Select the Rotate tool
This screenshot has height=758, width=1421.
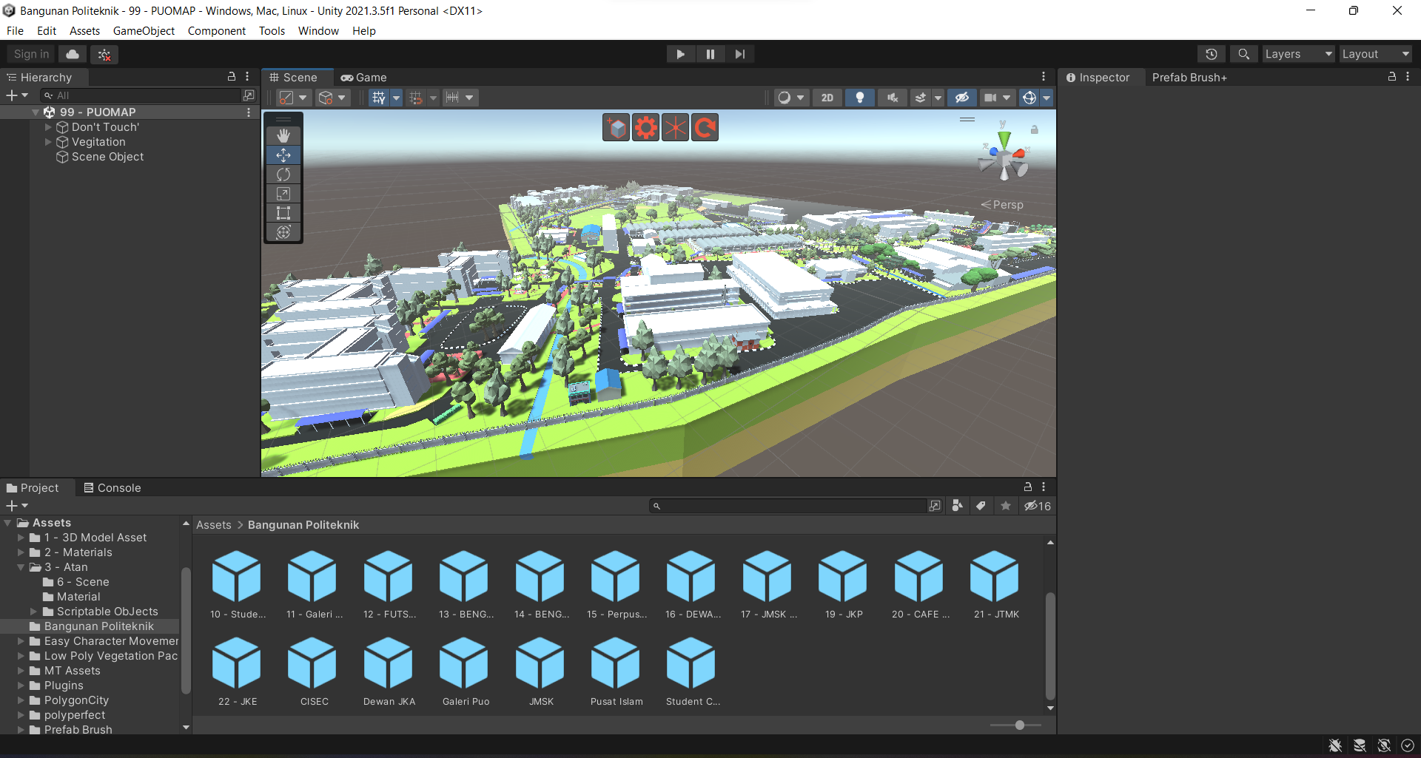point(283,175)
